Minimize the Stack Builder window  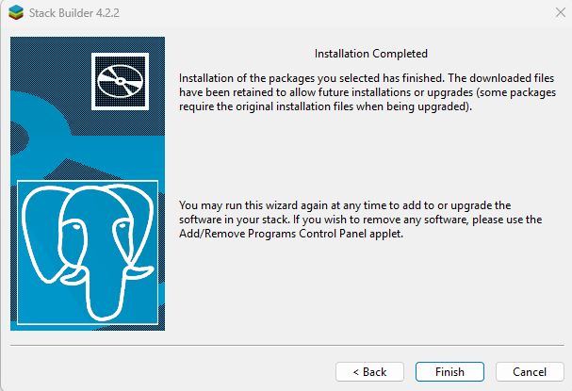[461, 12]
